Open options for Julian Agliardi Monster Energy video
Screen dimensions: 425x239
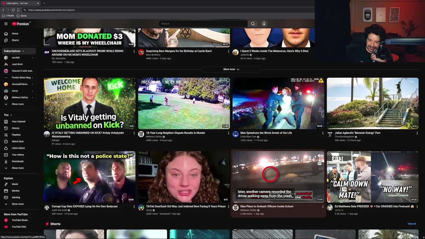417,133
